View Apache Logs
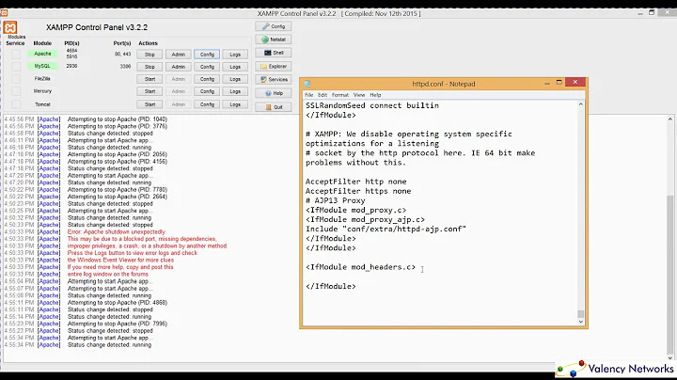The image size is (677, 380). [235, 55]
